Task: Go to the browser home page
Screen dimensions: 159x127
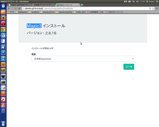Action: coord(19,9)
